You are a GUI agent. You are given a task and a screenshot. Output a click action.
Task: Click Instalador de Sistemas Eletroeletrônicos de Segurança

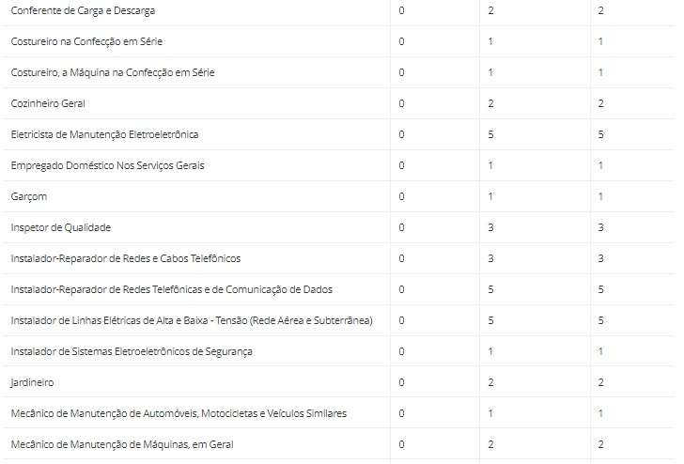click(x=132, y=351)
